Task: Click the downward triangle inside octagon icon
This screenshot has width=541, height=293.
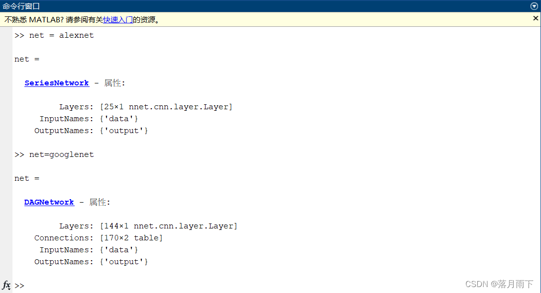Action: click(x=534, y=6)
